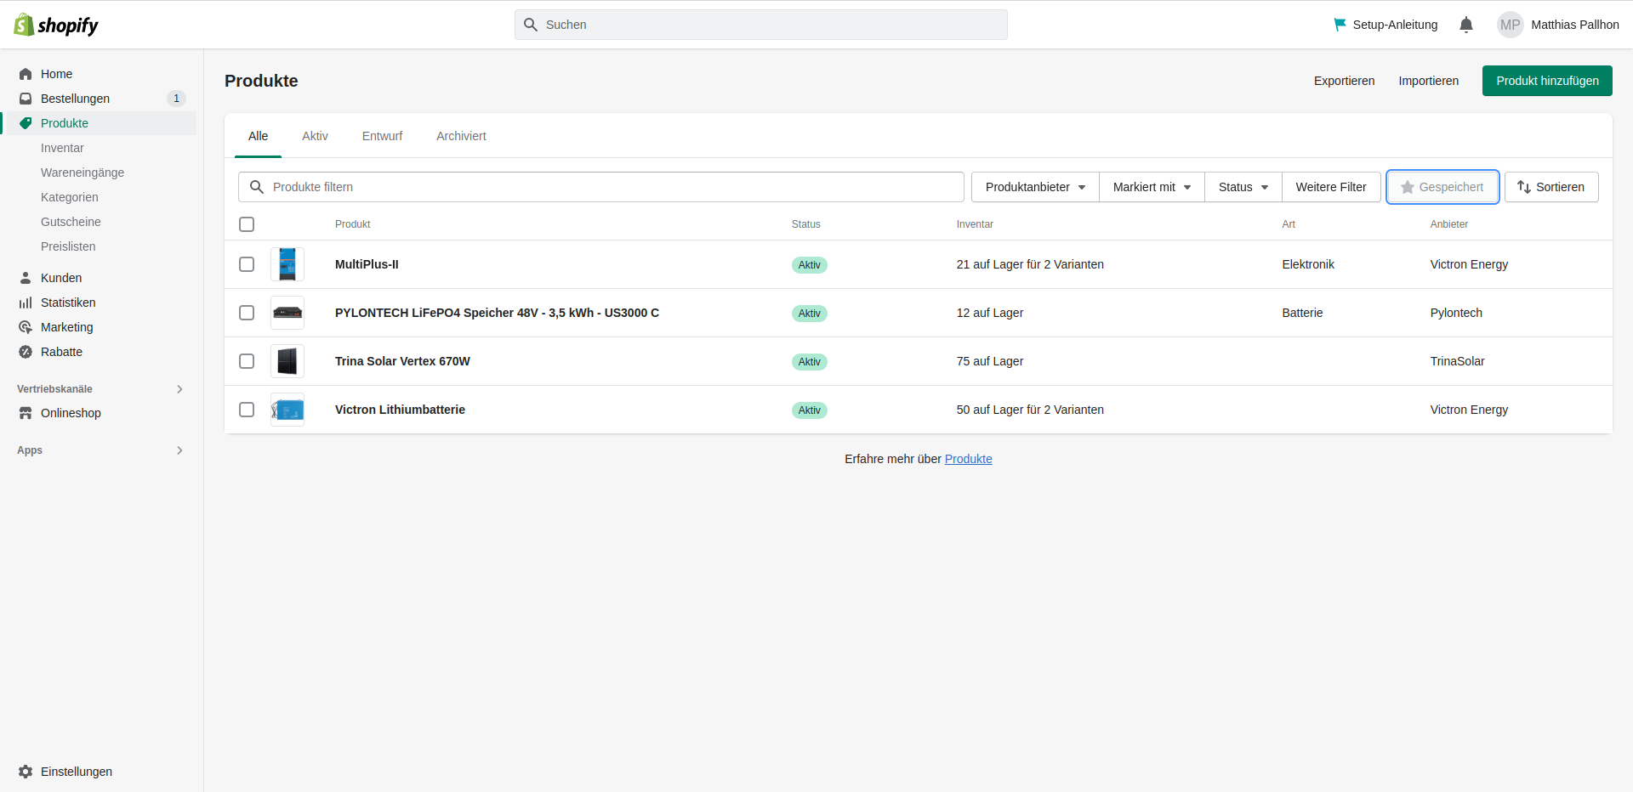
Task: Switch to the Aktiv tab
Action: click(315, 136)
